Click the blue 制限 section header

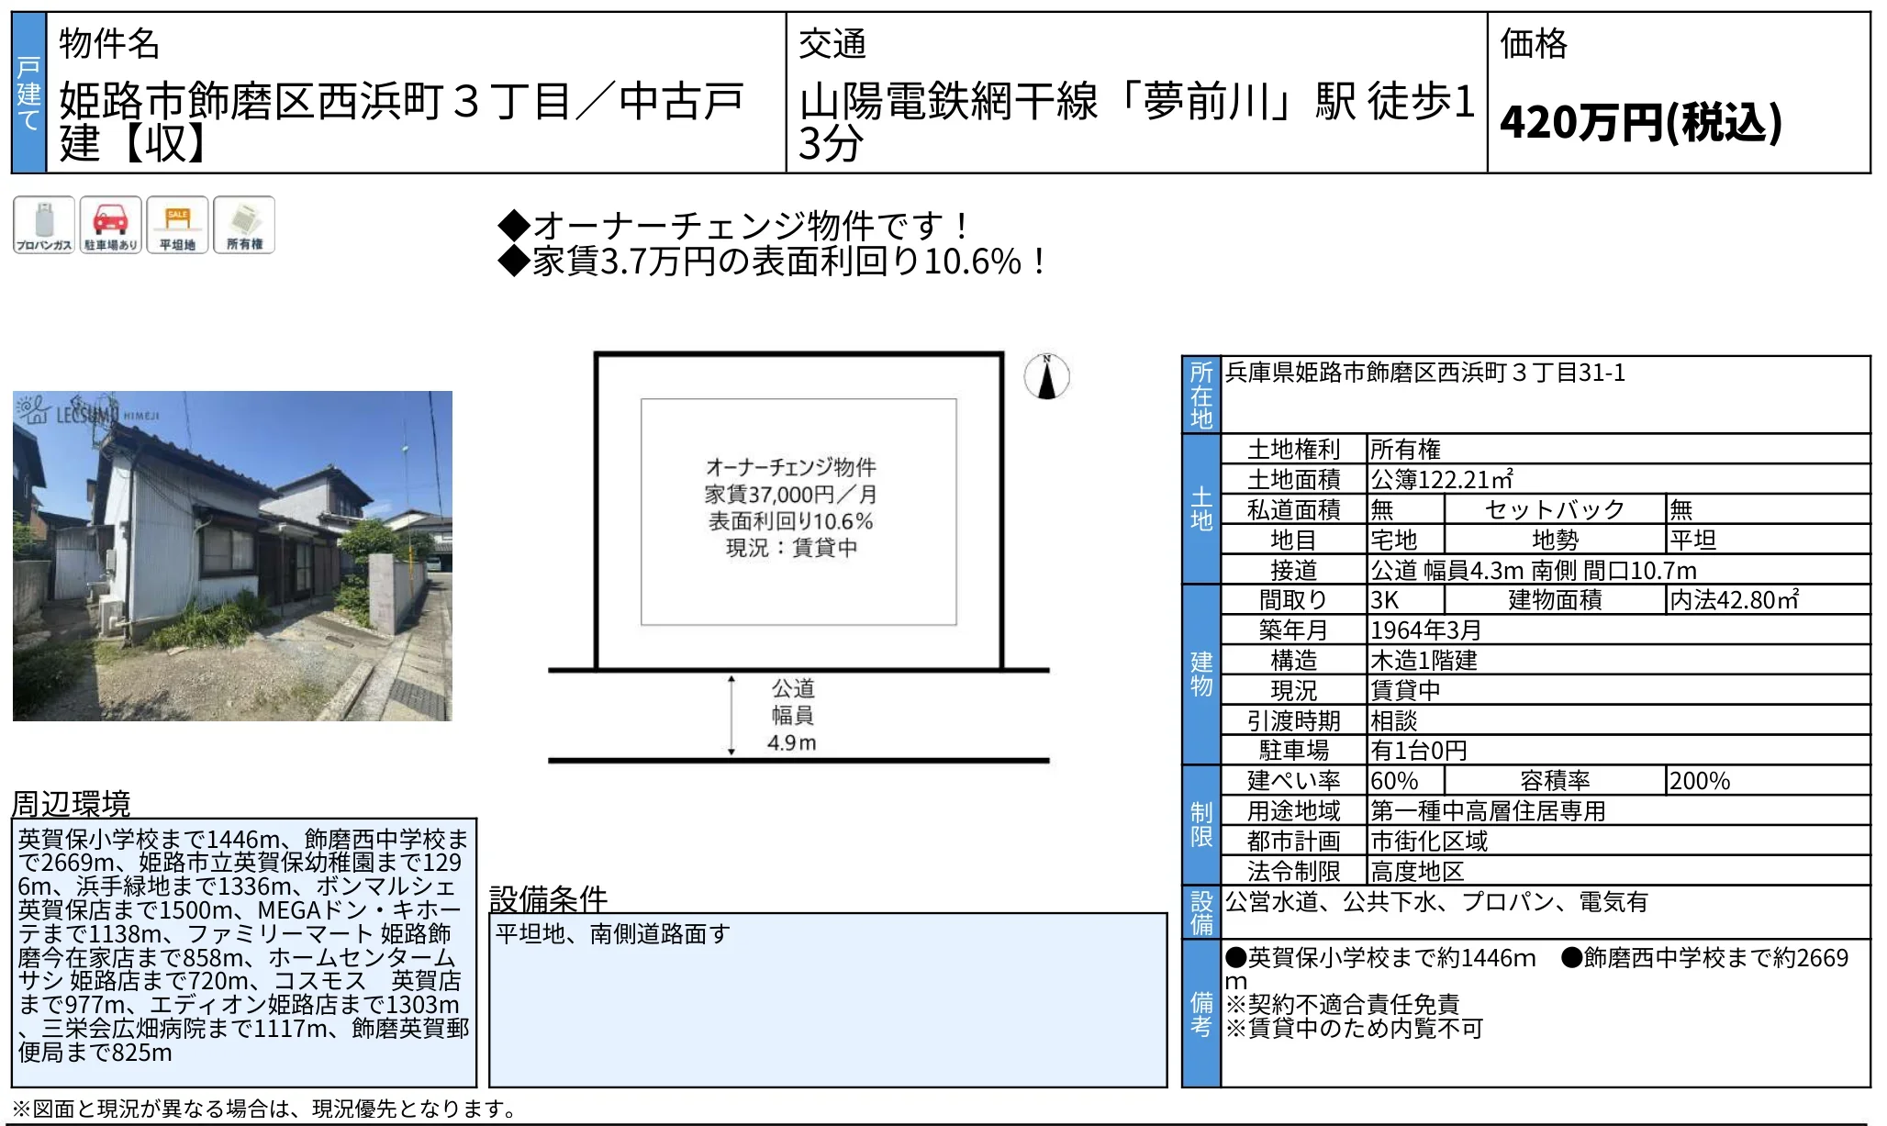click(x=1201, y=825)
